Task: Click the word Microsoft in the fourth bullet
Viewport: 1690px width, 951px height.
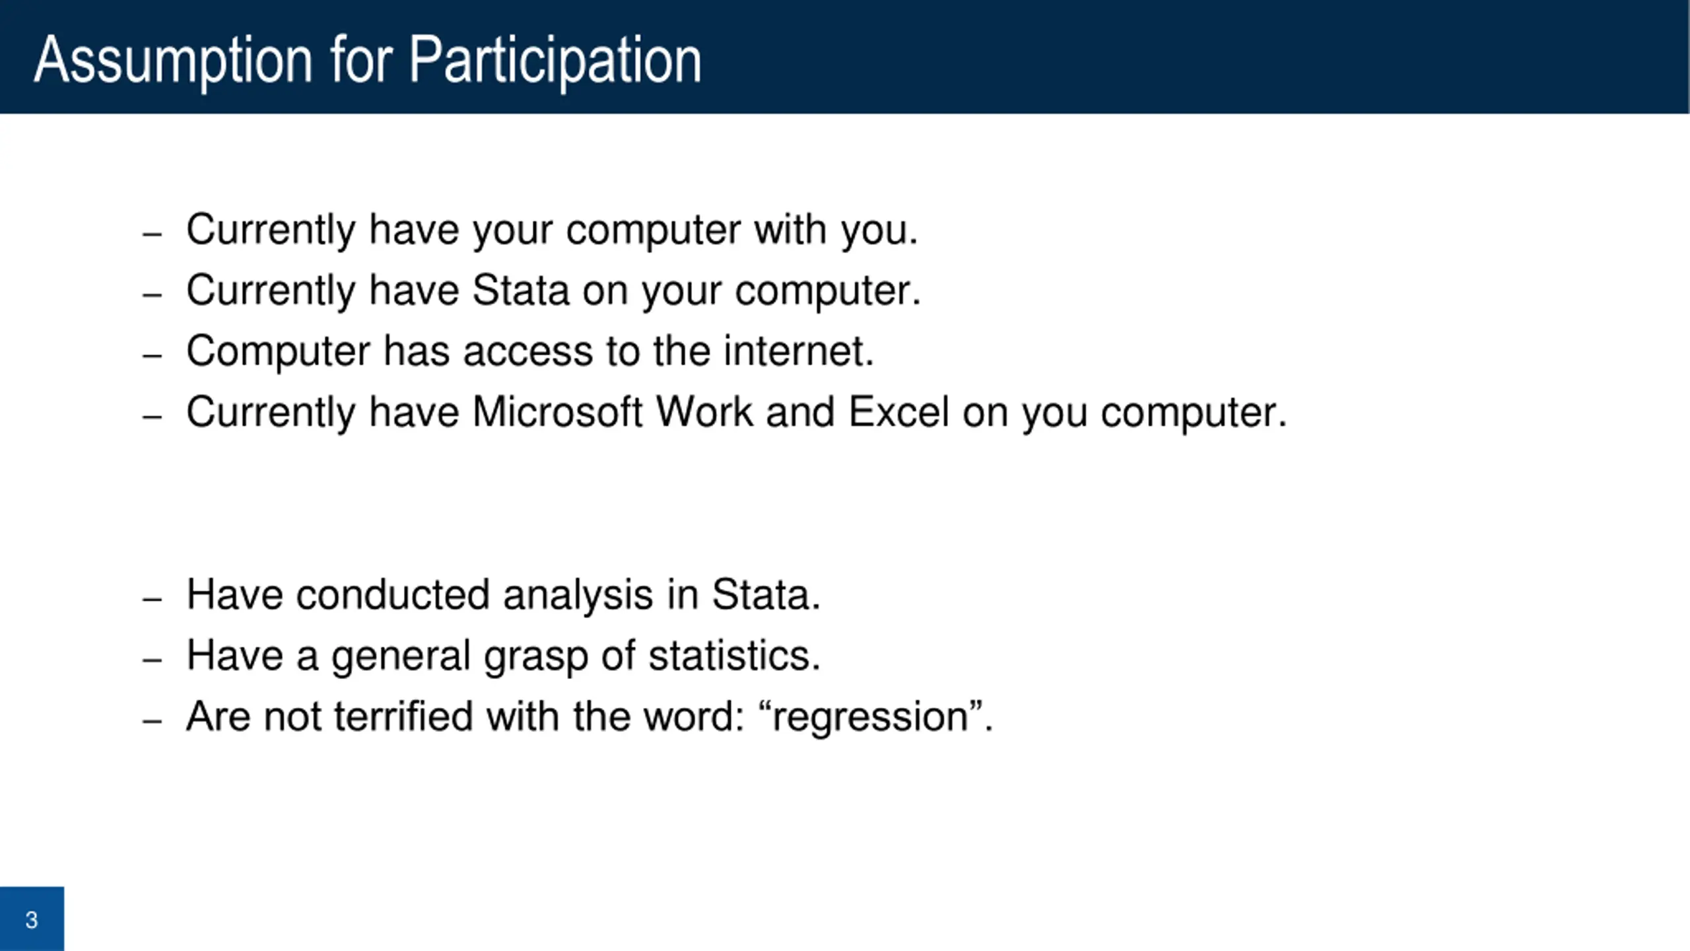Action: point(557,412)
